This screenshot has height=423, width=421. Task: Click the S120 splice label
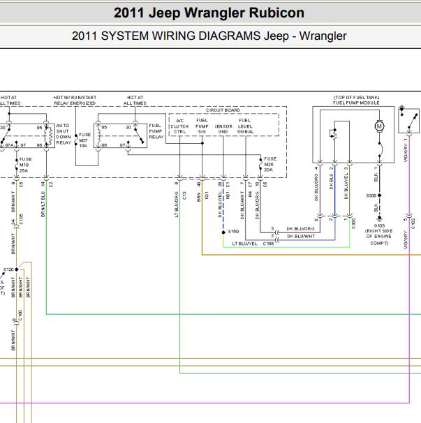coord(8,269)
